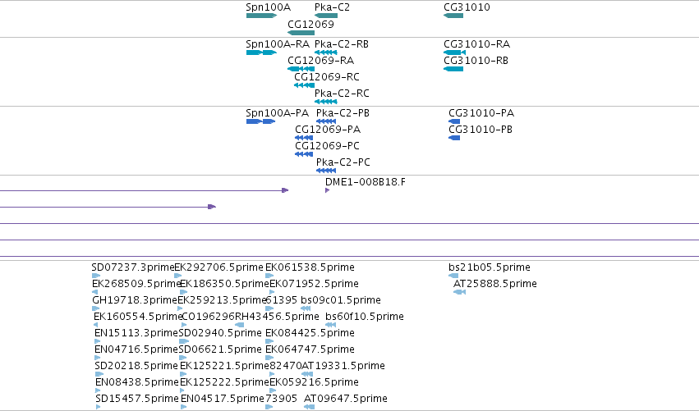This screenshot has width=699, height=411.
Task: Click the CG31010-PB protein glyph
Action: (454, 138)
